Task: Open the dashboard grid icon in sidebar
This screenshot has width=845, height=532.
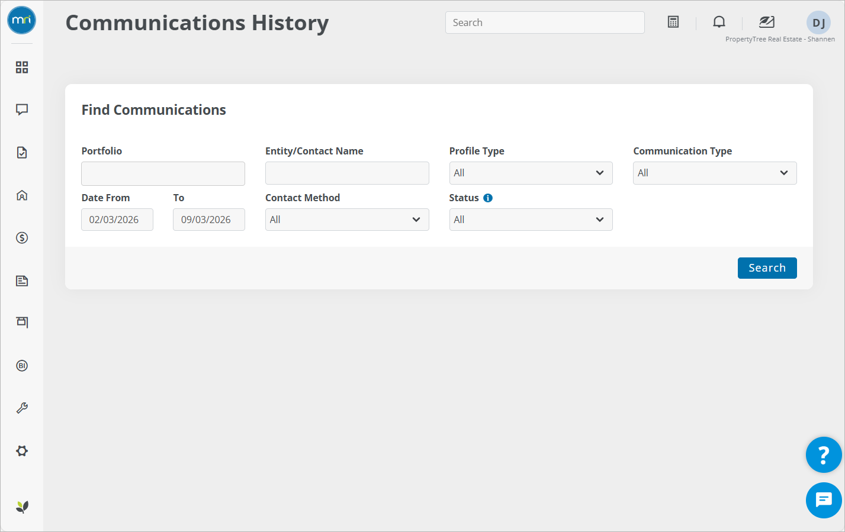Action: (22, 67)
